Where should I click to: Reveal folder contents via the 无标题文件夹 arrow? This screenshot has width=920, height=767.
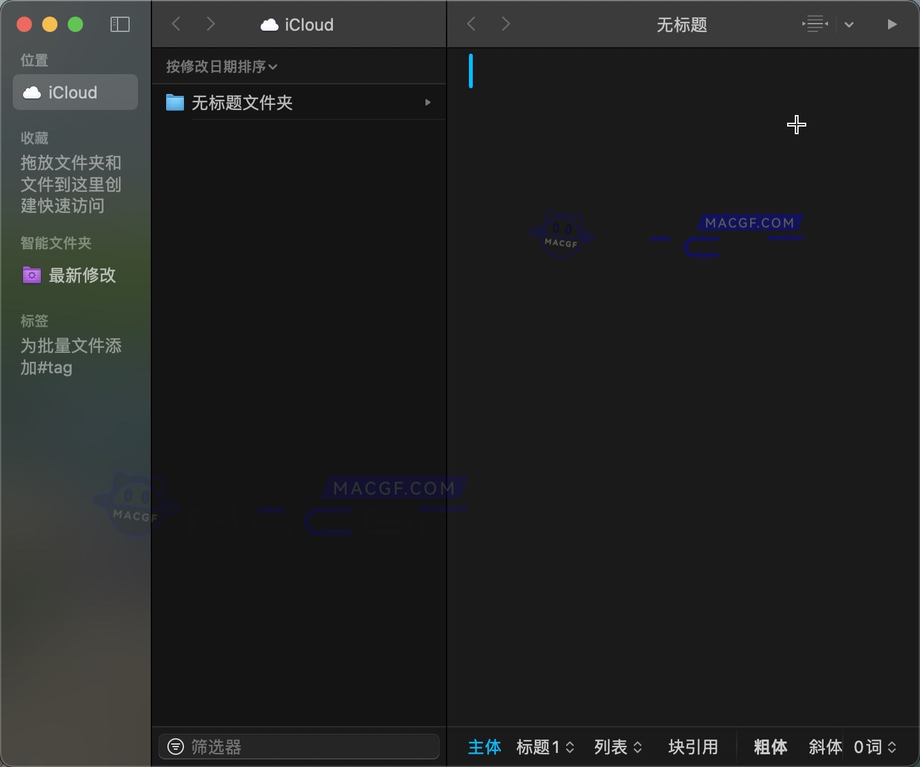click(x=427, y=103)
